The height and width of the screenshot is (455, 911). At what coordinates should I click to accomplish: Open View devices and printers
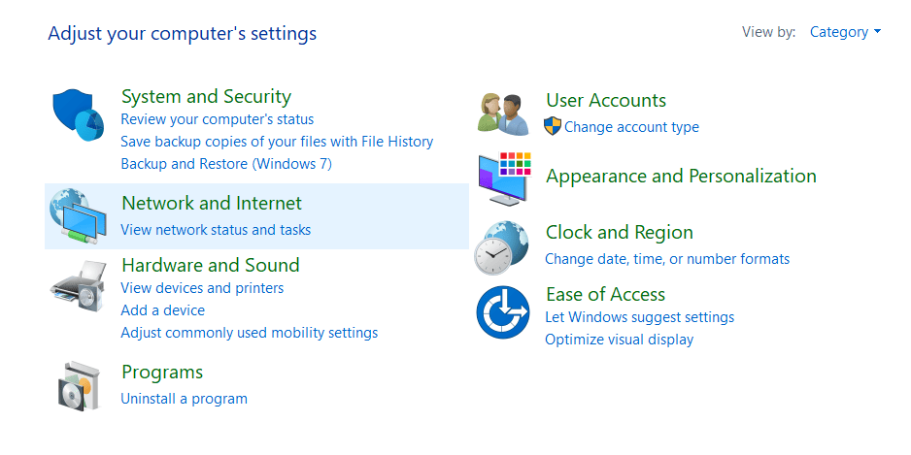pos(202,288)
